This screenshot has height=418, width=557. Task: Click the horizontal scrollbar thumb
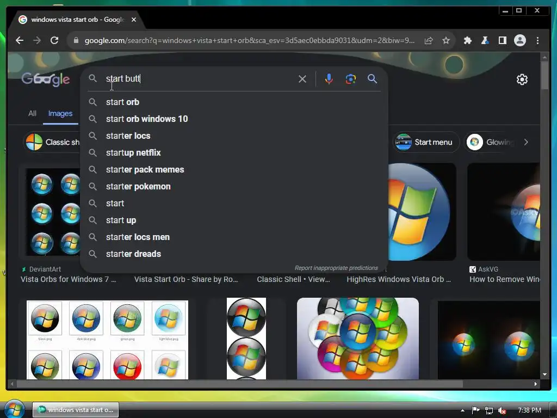point(240,384)
